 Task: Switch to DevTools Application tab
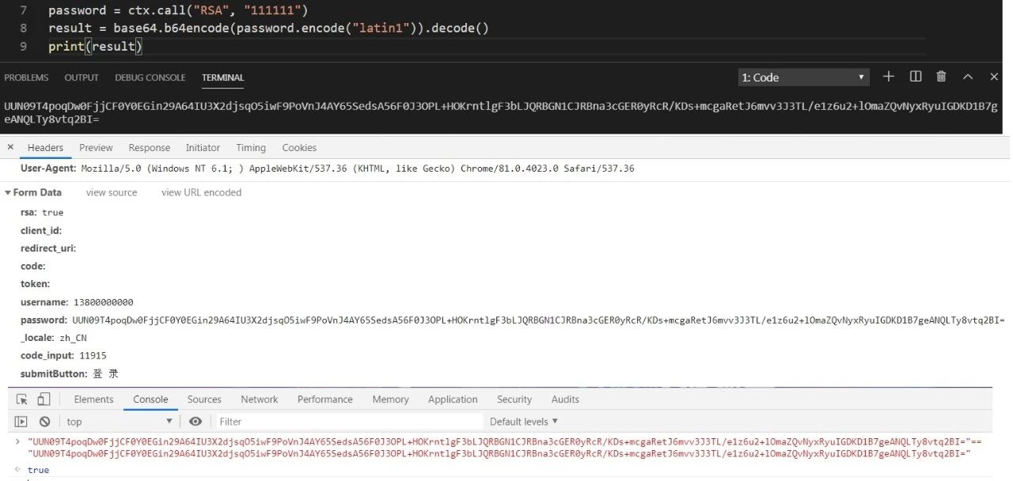[x=453, y=400]
